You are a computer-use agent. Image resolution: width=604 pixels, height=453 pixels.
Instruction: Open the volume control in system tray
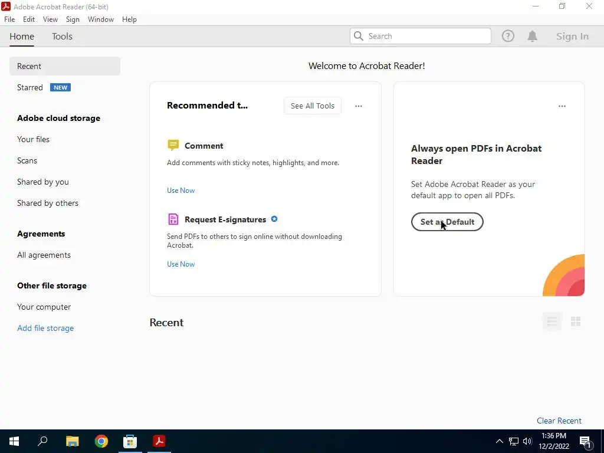click(x=527, y=441)
